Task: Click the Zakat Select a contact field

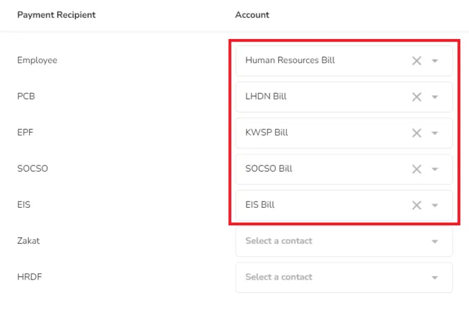Action: click(x=344, y=241)
